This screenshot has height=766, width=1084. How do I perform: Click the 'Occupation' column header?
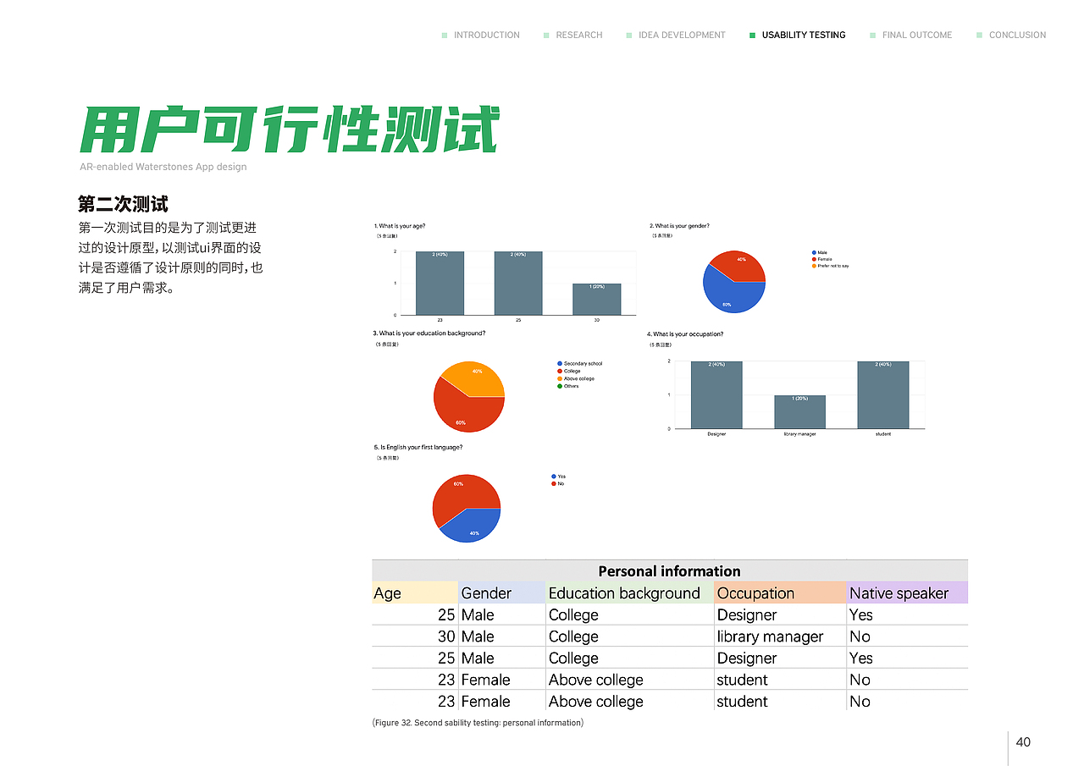pyautogui.click(x=780, y=593)
